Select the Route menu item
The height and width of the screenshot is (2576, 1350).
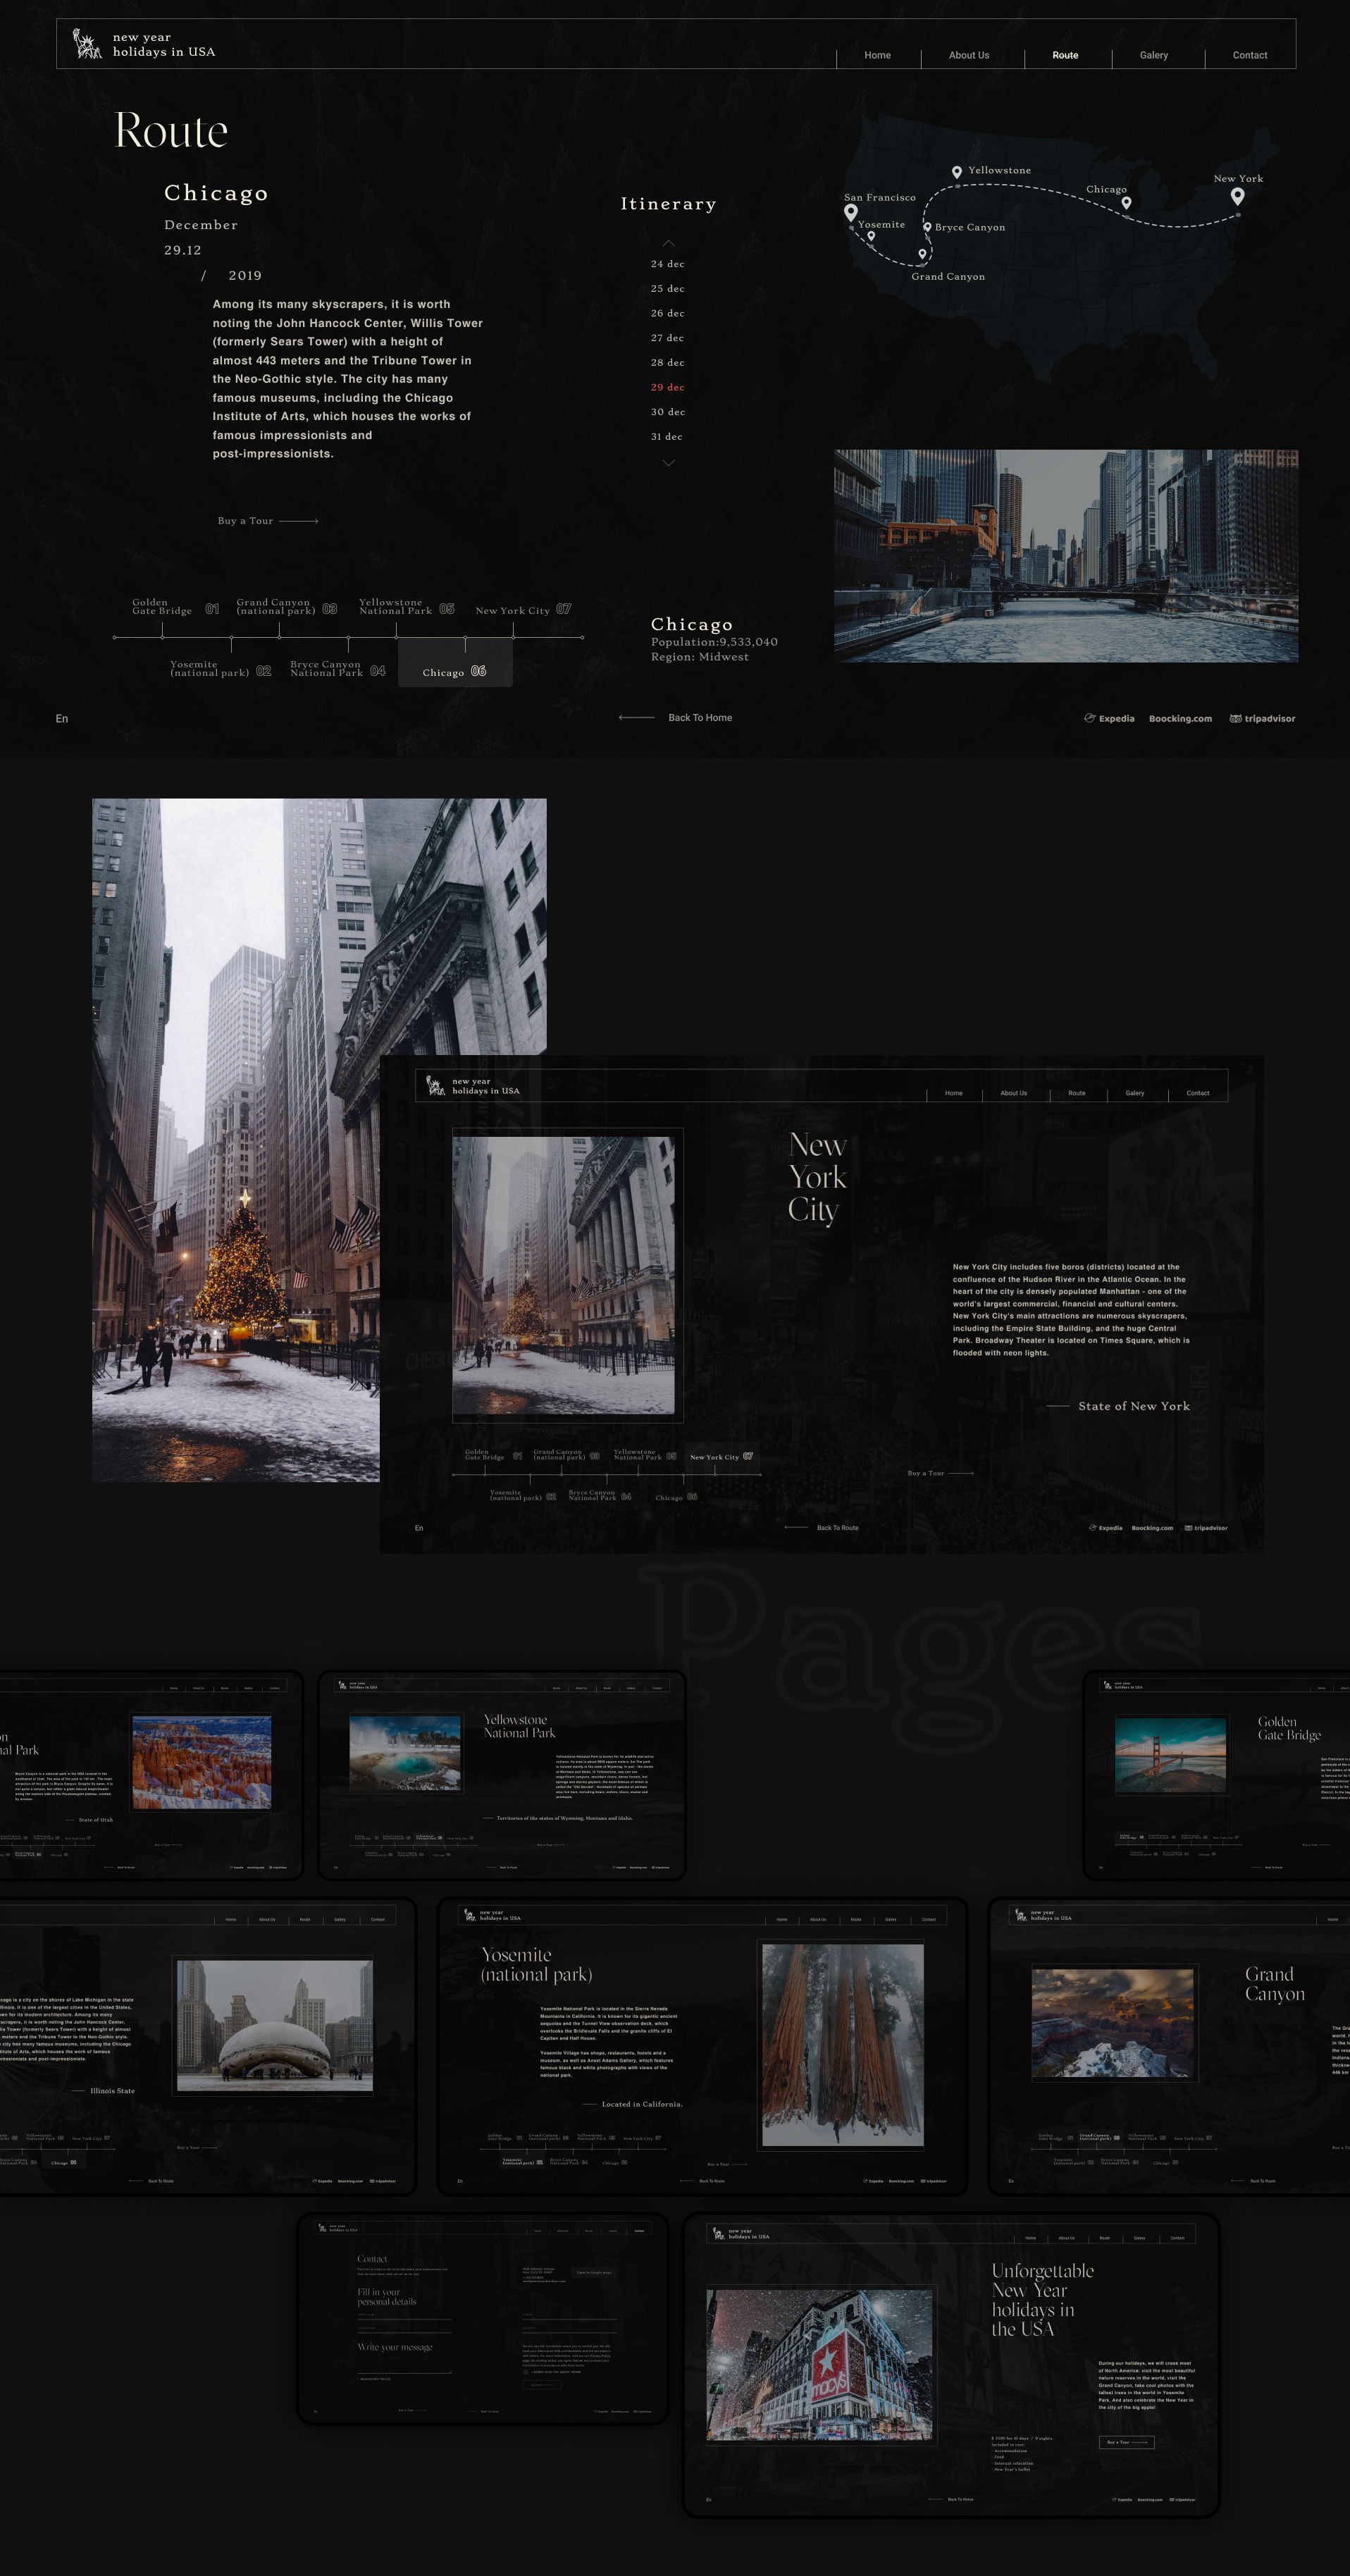coord(1065,55)
